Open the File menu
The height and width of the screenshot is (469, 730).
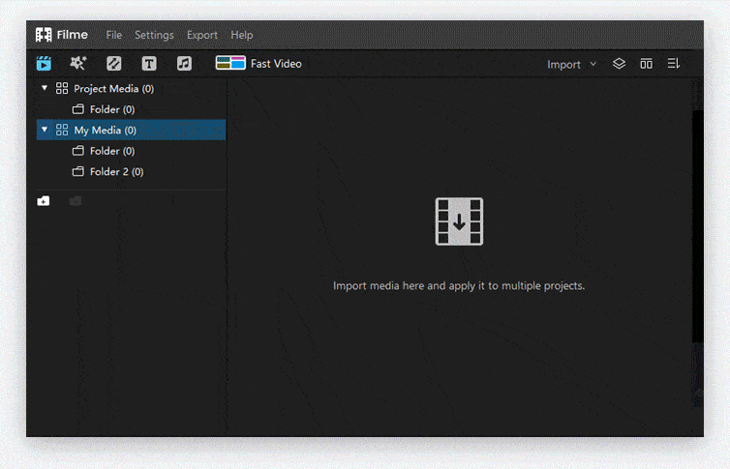(x=114, y=35)
